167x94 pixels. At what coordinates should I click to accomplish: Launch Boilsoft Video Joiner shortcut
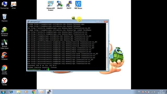4,44
